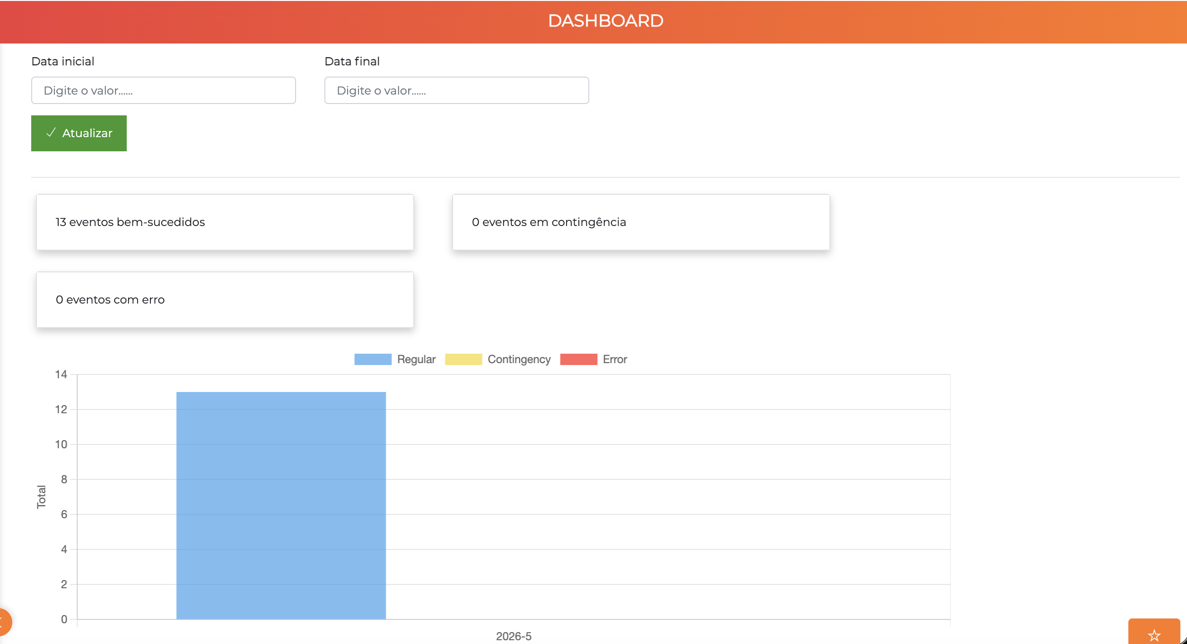Click the Contingency legend label
Image resolution: width=1187 pixels, height=644 pixels.
tap(519, 359)
